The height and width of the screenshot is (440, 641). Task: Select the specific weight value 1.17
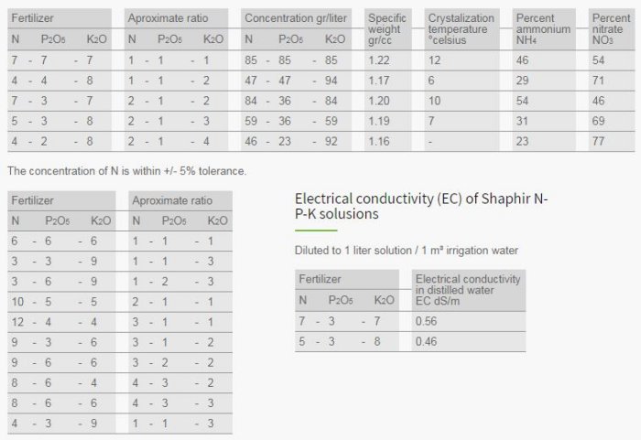(379, 80)
